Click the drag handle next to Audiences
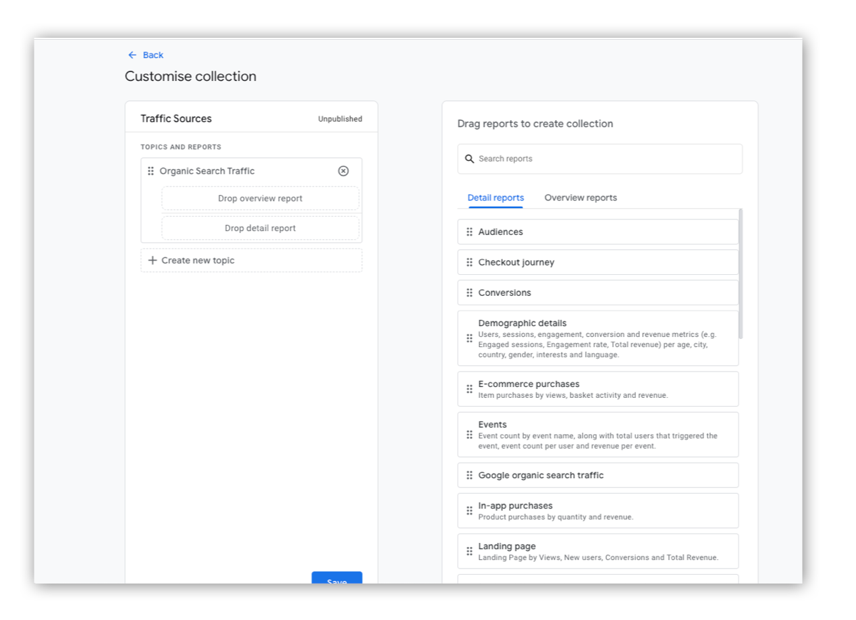Screen dimensions: 856x620 coord(469,232)
